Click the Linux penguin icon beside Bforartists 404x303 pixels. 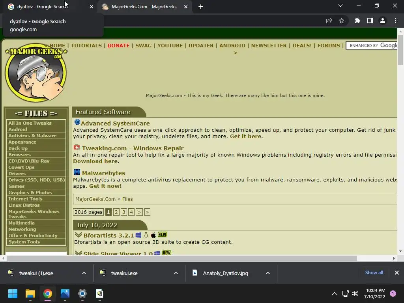(146, 235)
